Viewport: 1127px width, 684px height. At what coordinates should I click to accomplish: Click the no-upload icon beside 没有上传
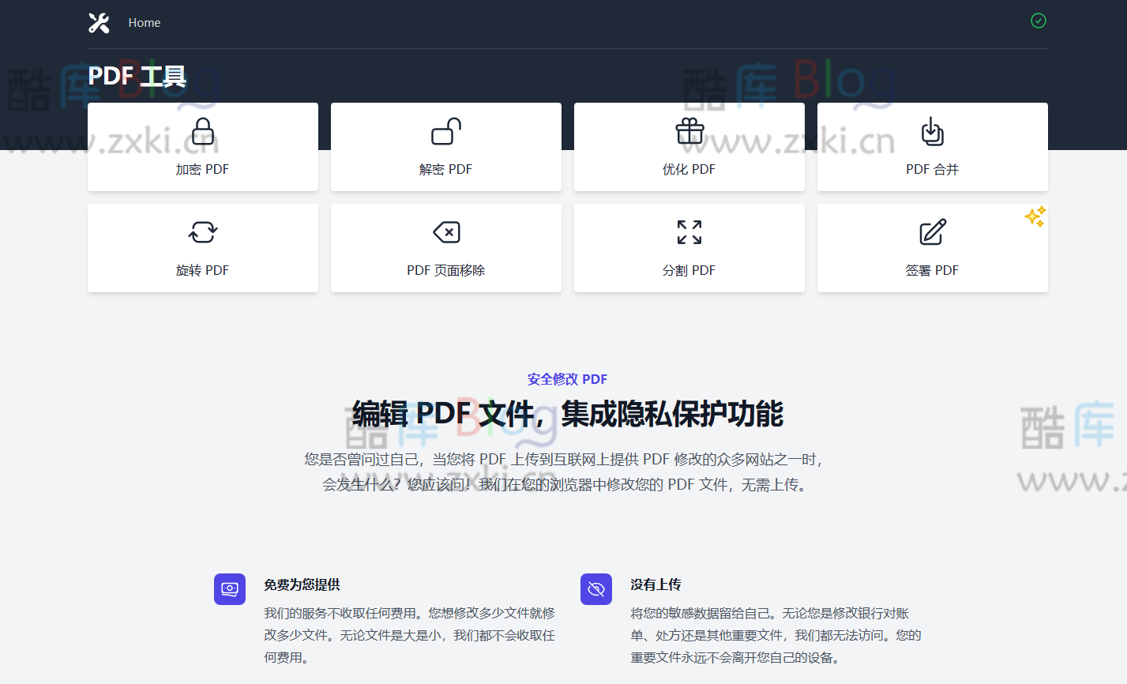coord(596,588)
